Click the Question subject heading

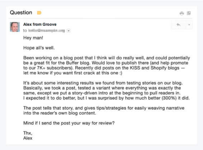[x=21, y=13]
